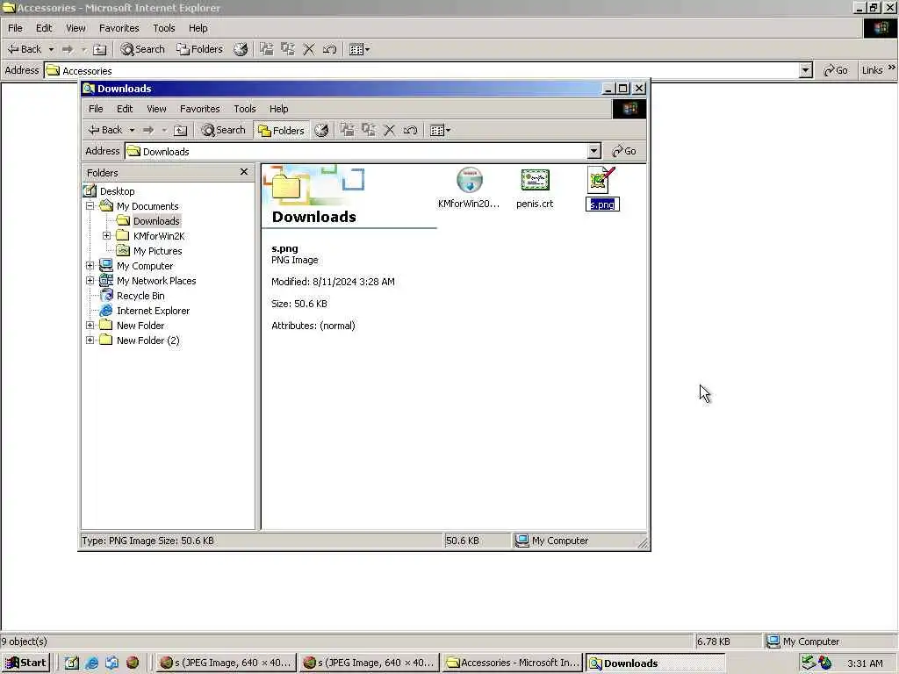Click Go button in Downloads address bar
Image resolution: width=899 pixels, height=674 pixels.
coord(624,151)
